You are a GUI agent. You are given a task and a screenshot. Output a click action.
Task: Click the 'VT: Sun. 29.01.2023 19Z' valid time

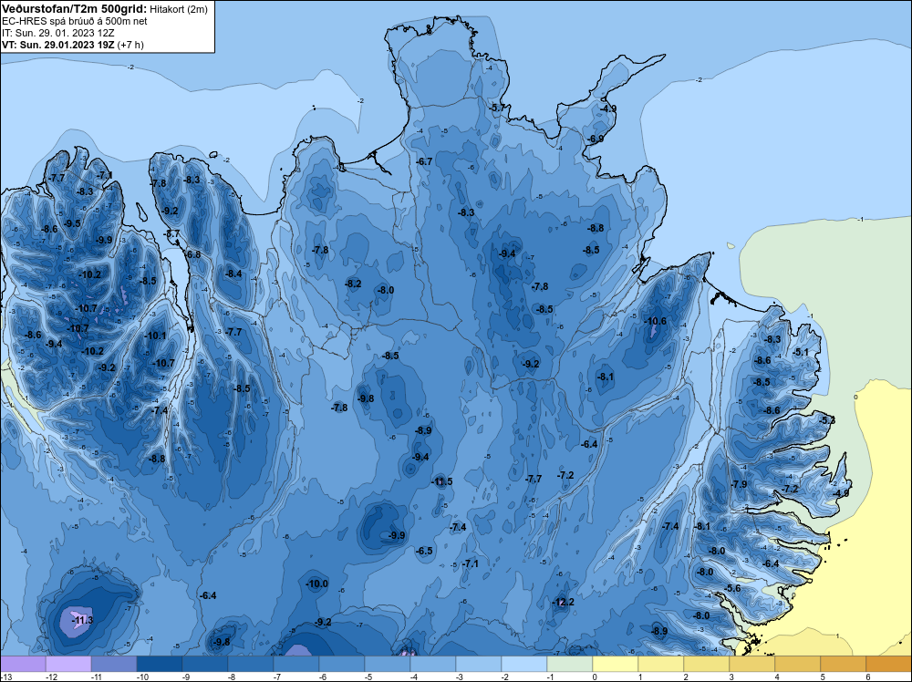click(x=58, y=44)
